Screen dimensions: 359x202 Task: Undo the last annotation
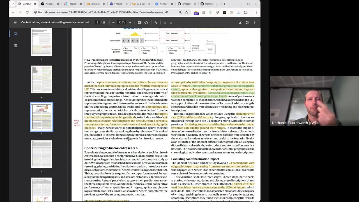pos(165,22)
